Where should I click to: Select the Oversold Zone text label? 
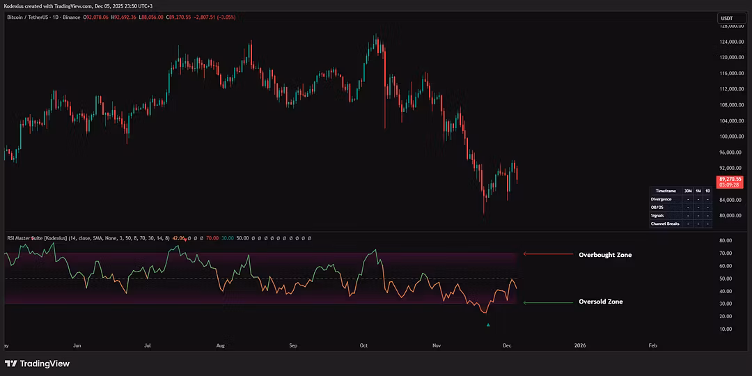600,301
